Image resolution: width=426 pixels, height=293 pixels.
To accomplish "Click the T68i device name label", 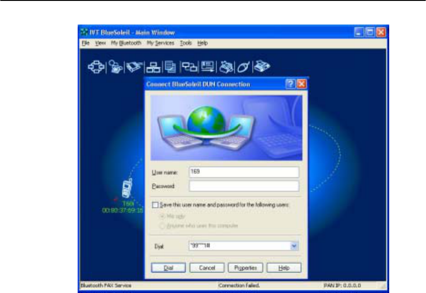I will click(128, 204).
